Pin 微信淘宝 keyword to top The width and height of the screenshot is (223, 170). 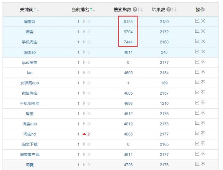click(203, 92)
